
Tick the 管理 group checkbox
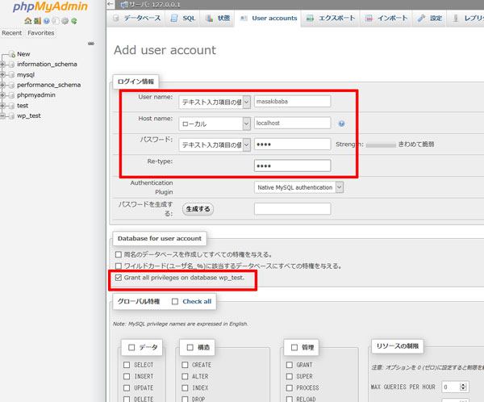click(294, 348)
